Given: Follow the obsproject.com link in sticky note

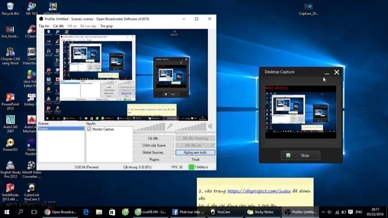Looking at the screenshot, I should pos(259,191).
